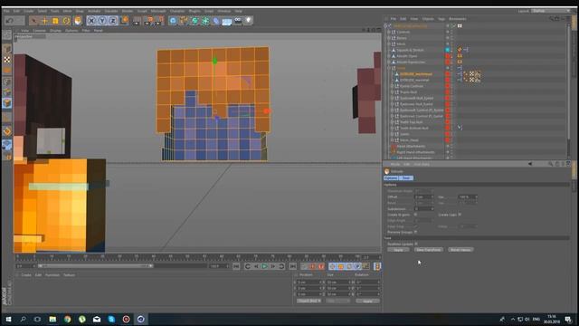Image resolution: width=579 pixels, height=326 pixels.
Task: Expand the Bones object in tree
Action: 389,38
